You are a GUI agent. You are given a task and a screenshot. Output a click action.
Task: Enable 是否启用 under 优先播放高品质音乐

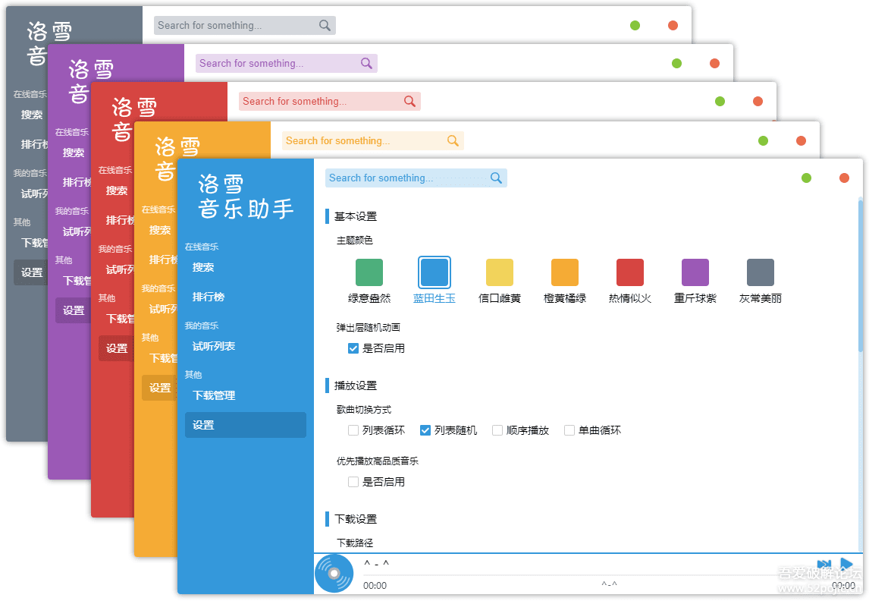[x=353, y=482]
